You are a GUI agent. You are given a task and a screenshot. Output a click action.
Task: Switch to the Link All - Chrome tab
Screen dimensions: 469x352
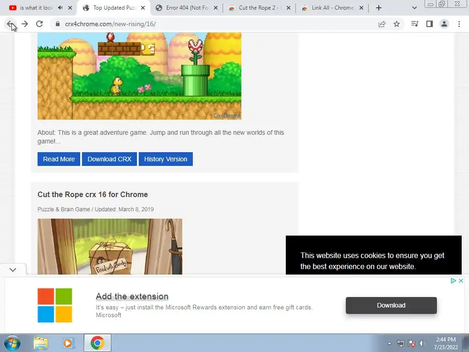click(333, 8)
